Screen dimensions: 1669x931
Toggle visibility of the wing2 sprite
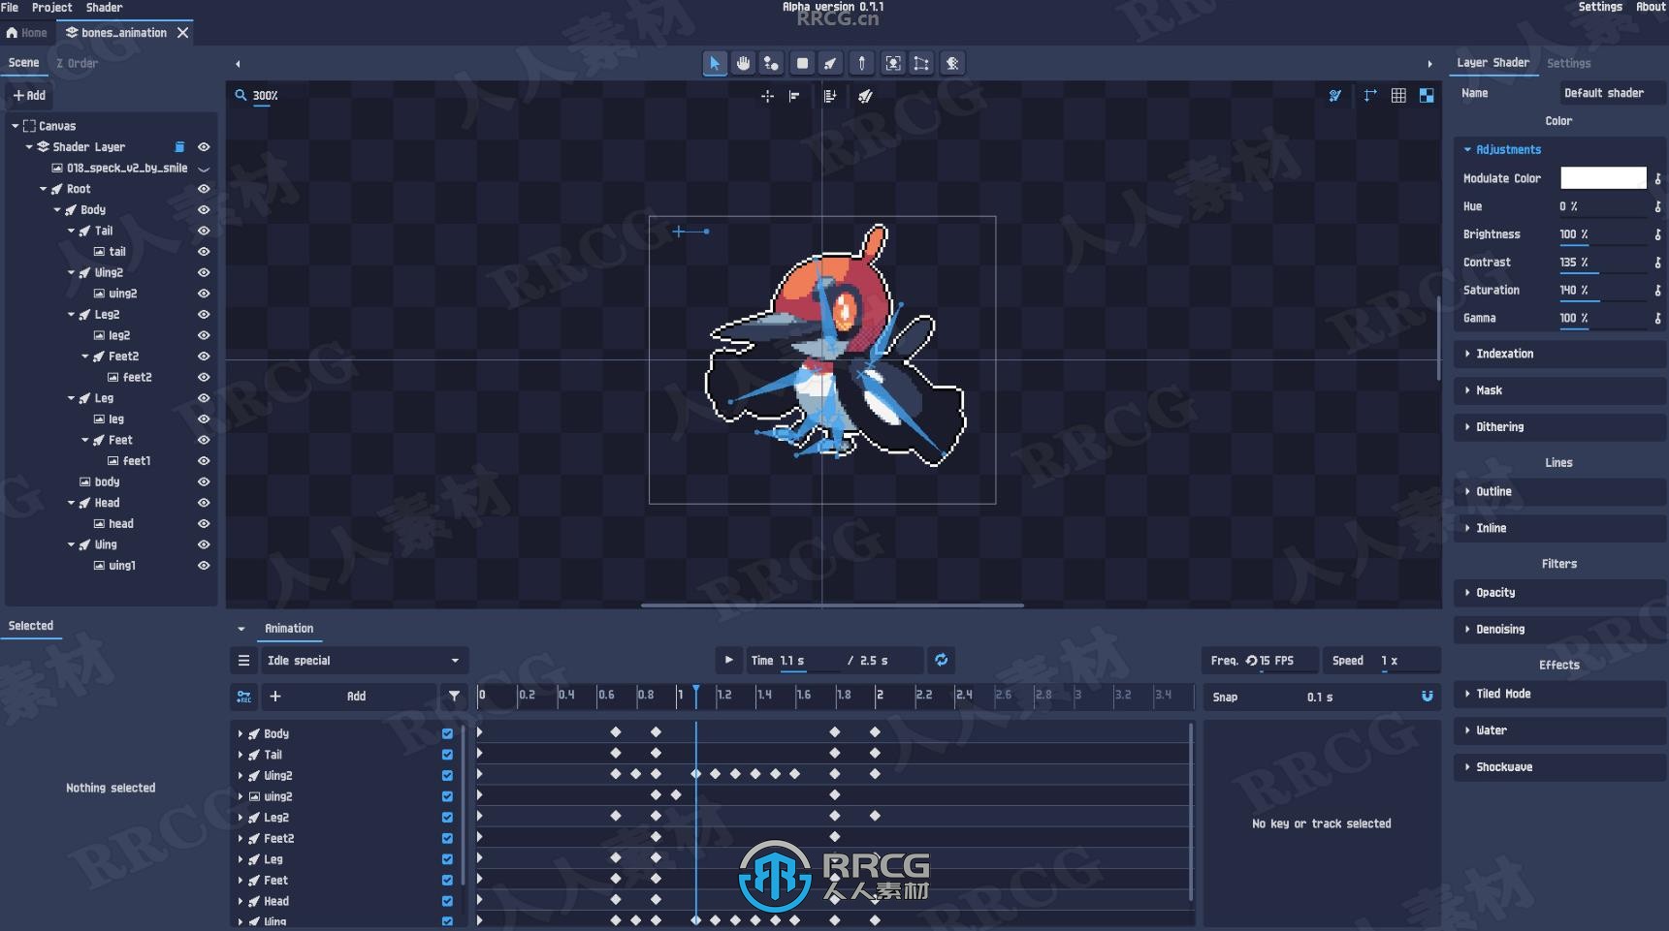[204, 294]
